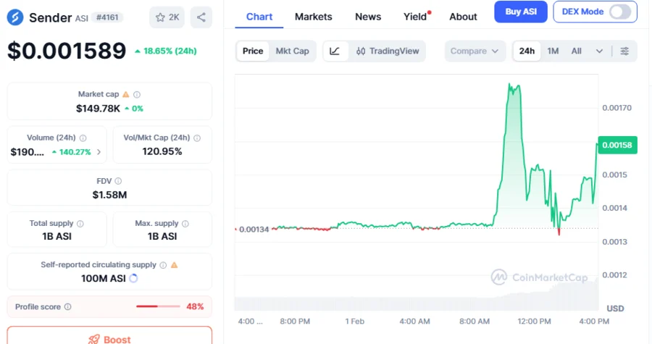The width and height of the screenshot is (652, 344).
Task: Click circulating supply warning triangle icon
Action: pyautogui.click(x=174, y=265)
